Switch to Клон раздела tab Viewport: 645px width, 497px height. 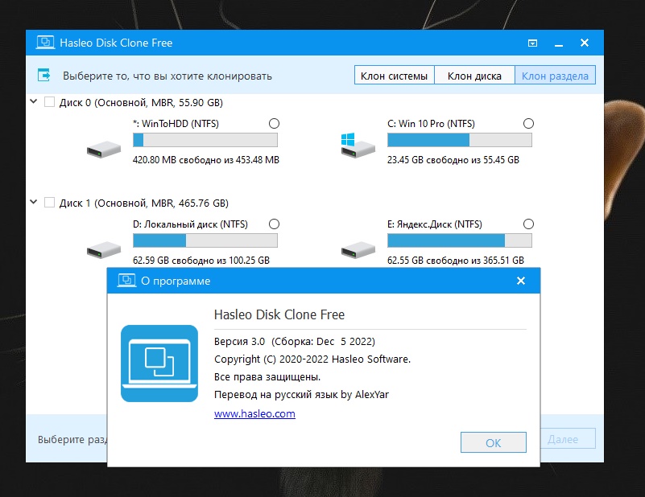[x=555, y=75]
